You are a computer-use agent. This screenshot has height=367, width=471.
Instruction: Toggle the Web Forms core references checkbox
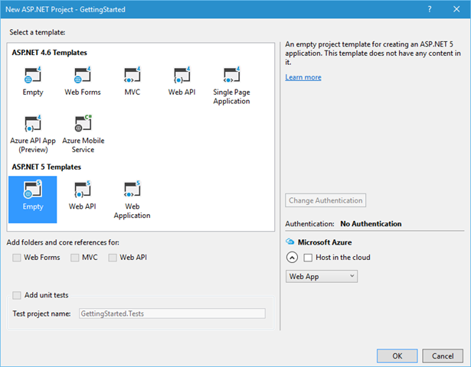tap(18, 258)
